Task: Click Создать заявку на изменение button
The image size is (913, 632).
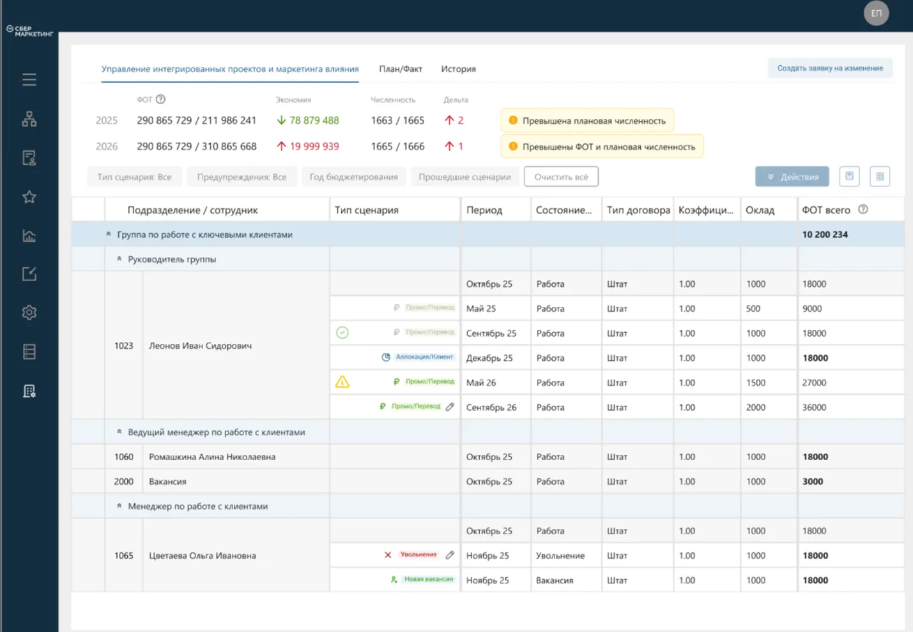Action: coord(829,68)
